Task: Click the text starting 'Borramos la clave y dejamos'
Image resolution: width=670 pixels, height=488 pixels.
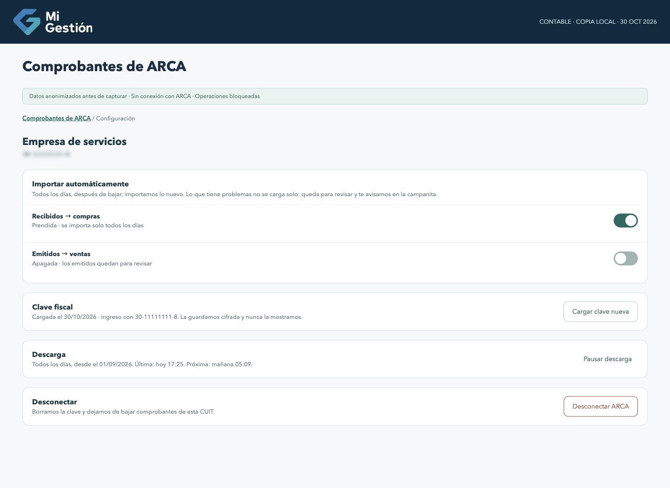Action: 123,412
